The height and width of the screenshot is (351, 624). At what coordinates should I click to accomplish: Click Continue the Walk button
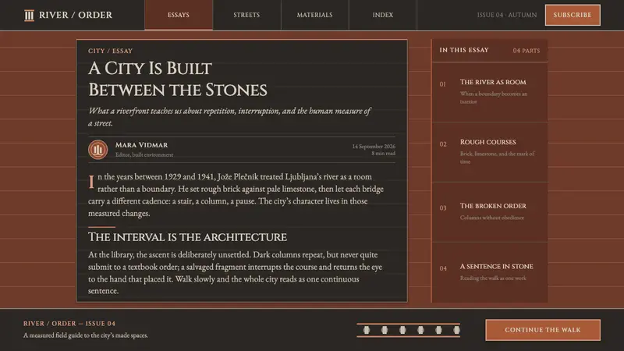(x=543, y=330)
